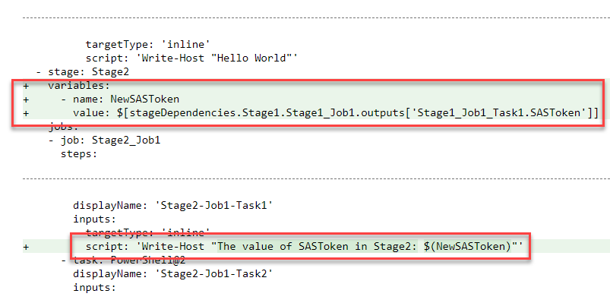
Task: Click the 'jobs:' line under variables
Action: coord(64,126)
